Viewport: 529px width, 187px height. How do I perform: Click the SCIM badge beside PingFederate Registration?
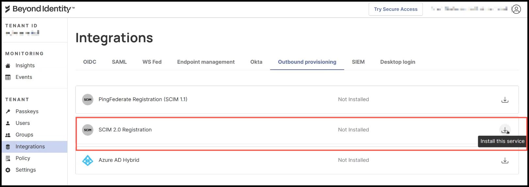88,99
